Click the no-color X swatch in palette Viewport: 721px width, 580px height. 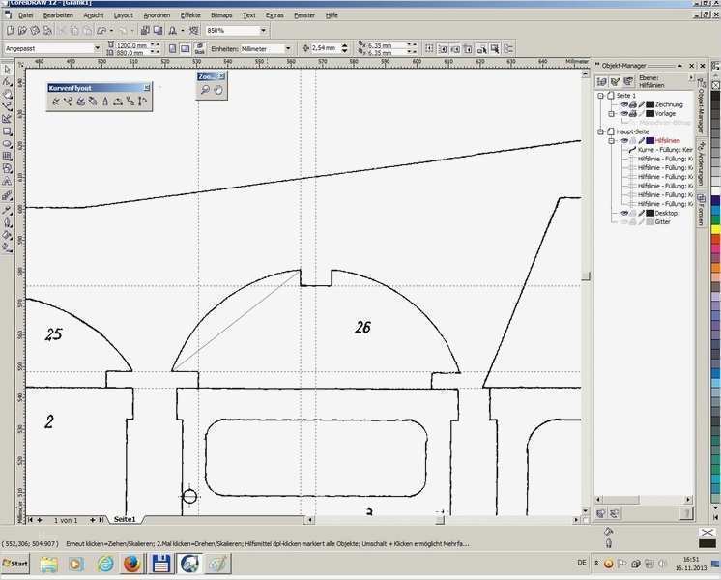(715, 85)
